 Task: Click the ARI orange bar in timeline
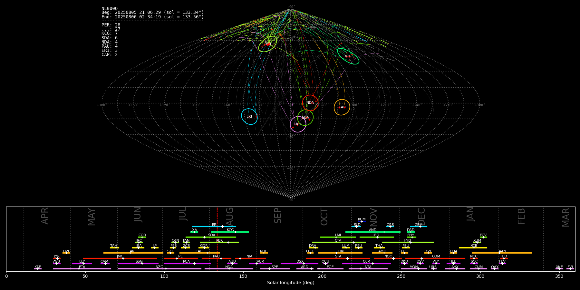pyautogui.click(x=133, y=253)
